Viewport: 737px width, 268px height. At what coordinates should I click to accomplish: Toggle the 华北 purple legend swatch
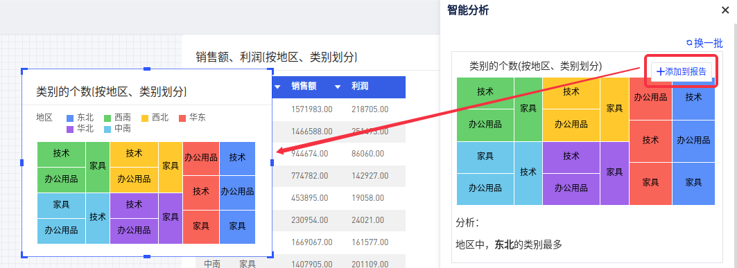(71, 129)
